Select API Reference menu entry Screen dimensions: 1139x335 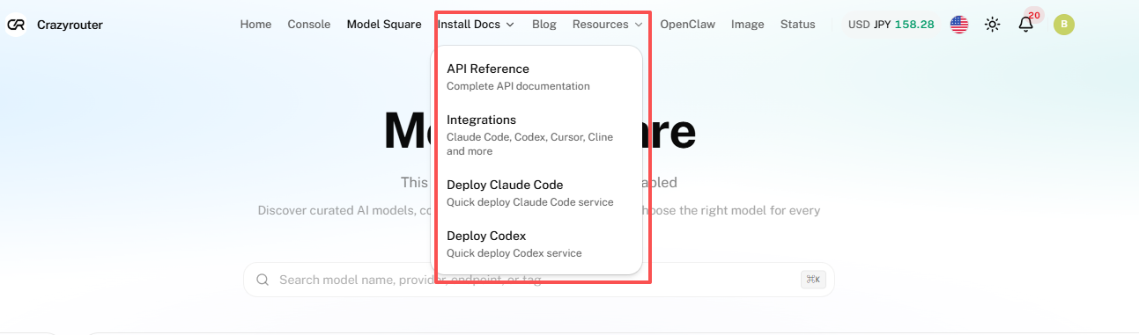pos(536,76)
